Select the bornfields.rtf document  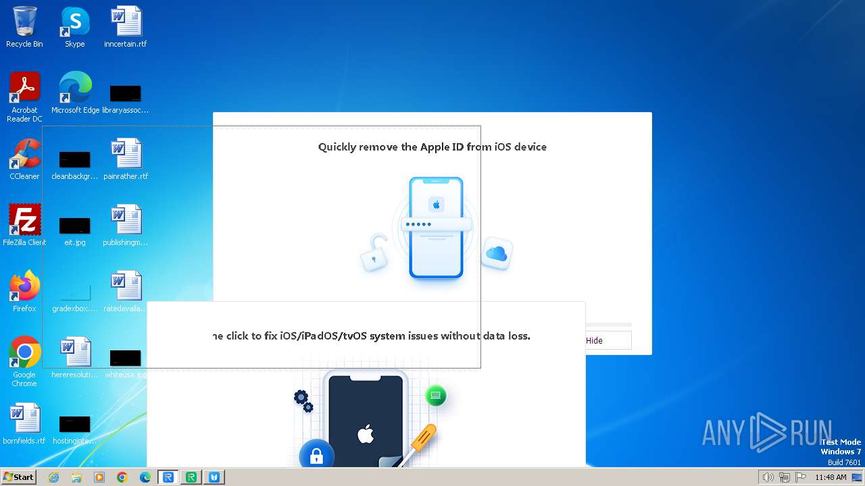click(24, 424)
